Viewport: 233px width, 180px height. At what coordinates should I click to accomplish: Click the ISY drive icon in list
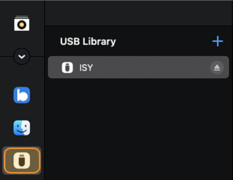pyautogui.click(x=67, y=67)
